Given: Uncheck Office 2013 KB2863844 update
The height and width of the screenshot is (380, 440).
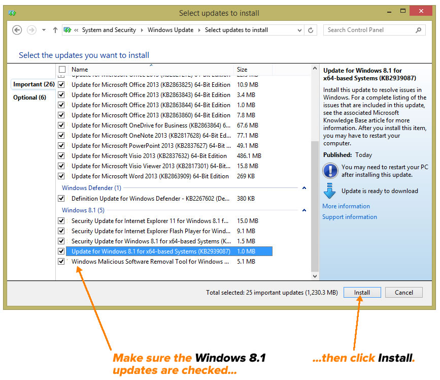Looking at the screenshot, I should click(x=61, y=105).
